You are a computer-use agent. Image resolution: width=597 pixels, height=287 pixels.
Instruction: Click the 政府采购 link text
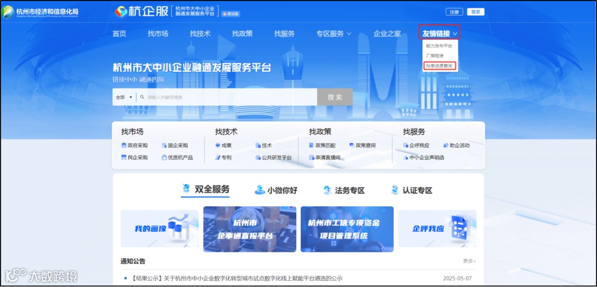tap(138, 145)
